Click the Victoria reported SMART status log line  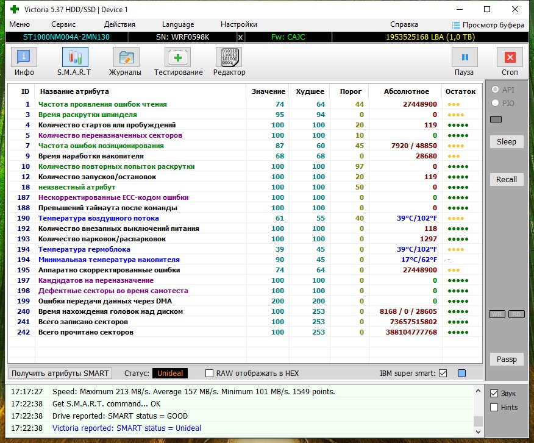[127, 428]
